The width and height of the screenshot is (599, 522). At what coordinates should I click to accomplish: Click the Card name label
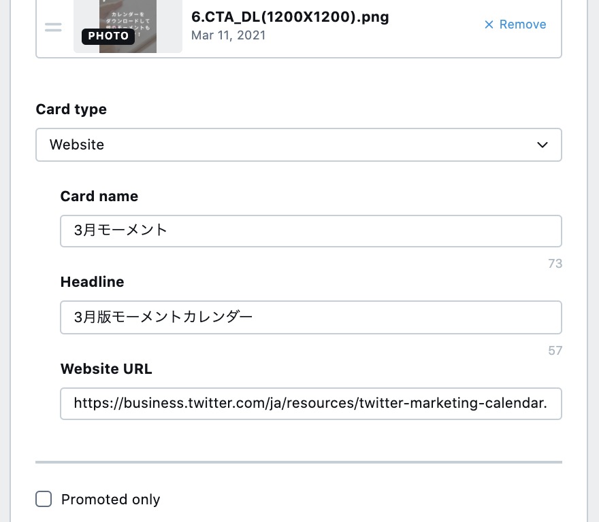tap(99, 196)
